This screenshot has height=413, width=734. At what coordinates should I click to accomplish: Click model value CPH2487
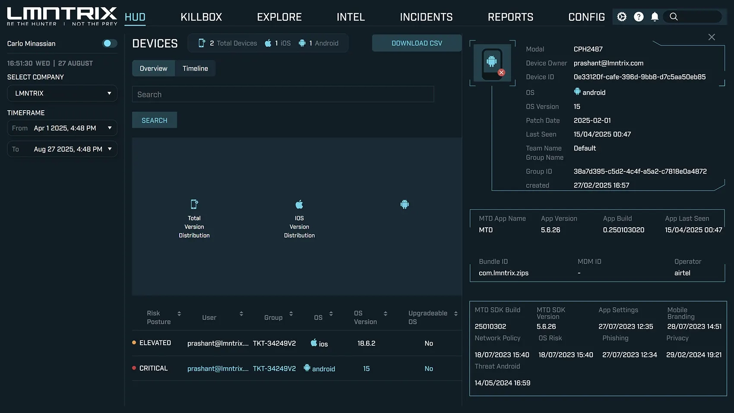coord(588,49)
